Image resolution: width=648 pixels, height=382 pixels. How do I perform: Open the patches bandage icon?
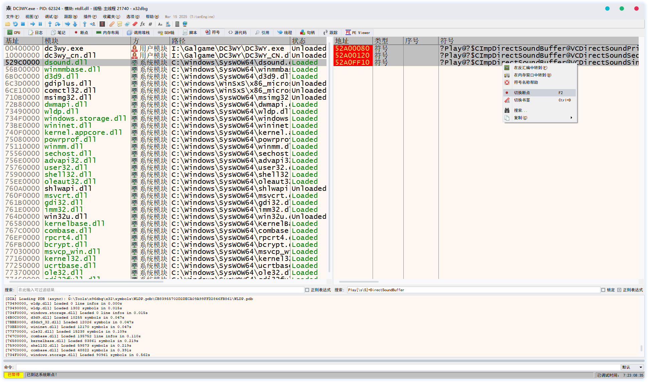[112, 24]
